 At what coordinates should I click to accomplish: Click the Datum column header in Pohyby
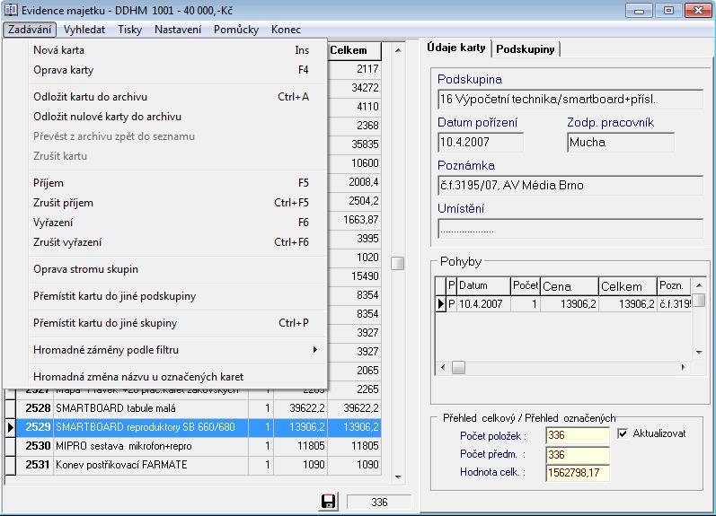483,285
